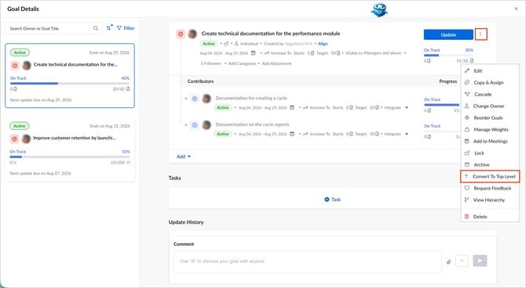Click the Reorder Goals move icon
526x288 pixels.
pyautogui.click(x=467, y=117)
